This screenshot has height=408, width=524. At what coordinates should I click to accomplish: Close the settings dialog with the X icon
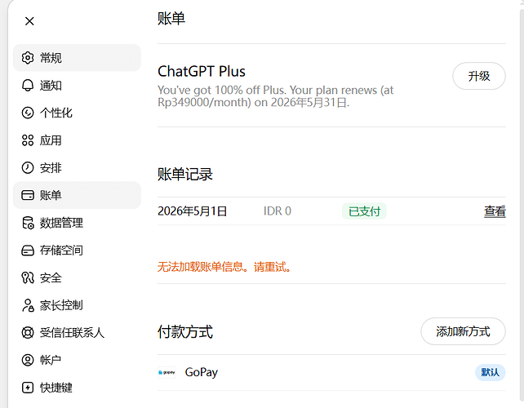pyautogui.click(x=29, y=21)
